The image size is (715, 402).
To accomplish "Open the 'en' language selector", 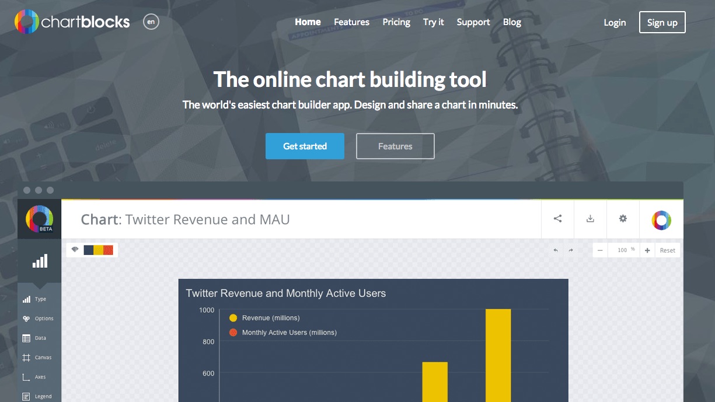I will (x=151, y=22).
